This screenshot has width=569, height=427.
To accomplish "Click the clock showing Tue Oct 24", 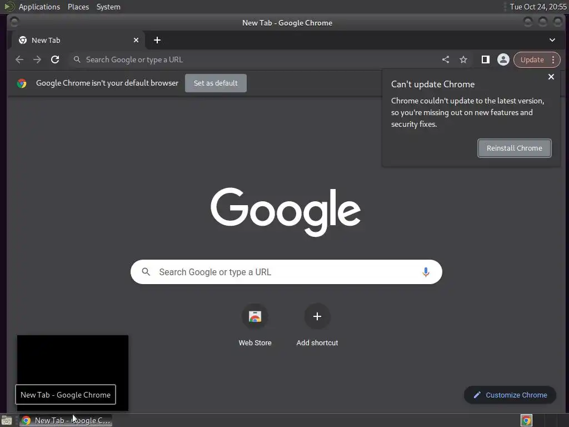I will point(538,7).
